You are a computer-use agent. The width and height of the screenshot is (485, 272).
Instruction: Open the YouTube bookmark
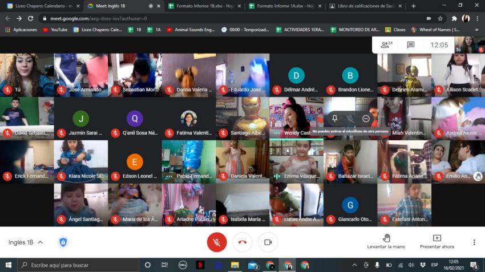coord(55,30)
